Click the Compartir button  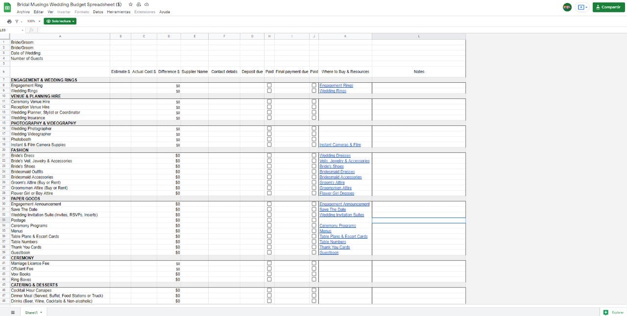(x=608, y=7)
